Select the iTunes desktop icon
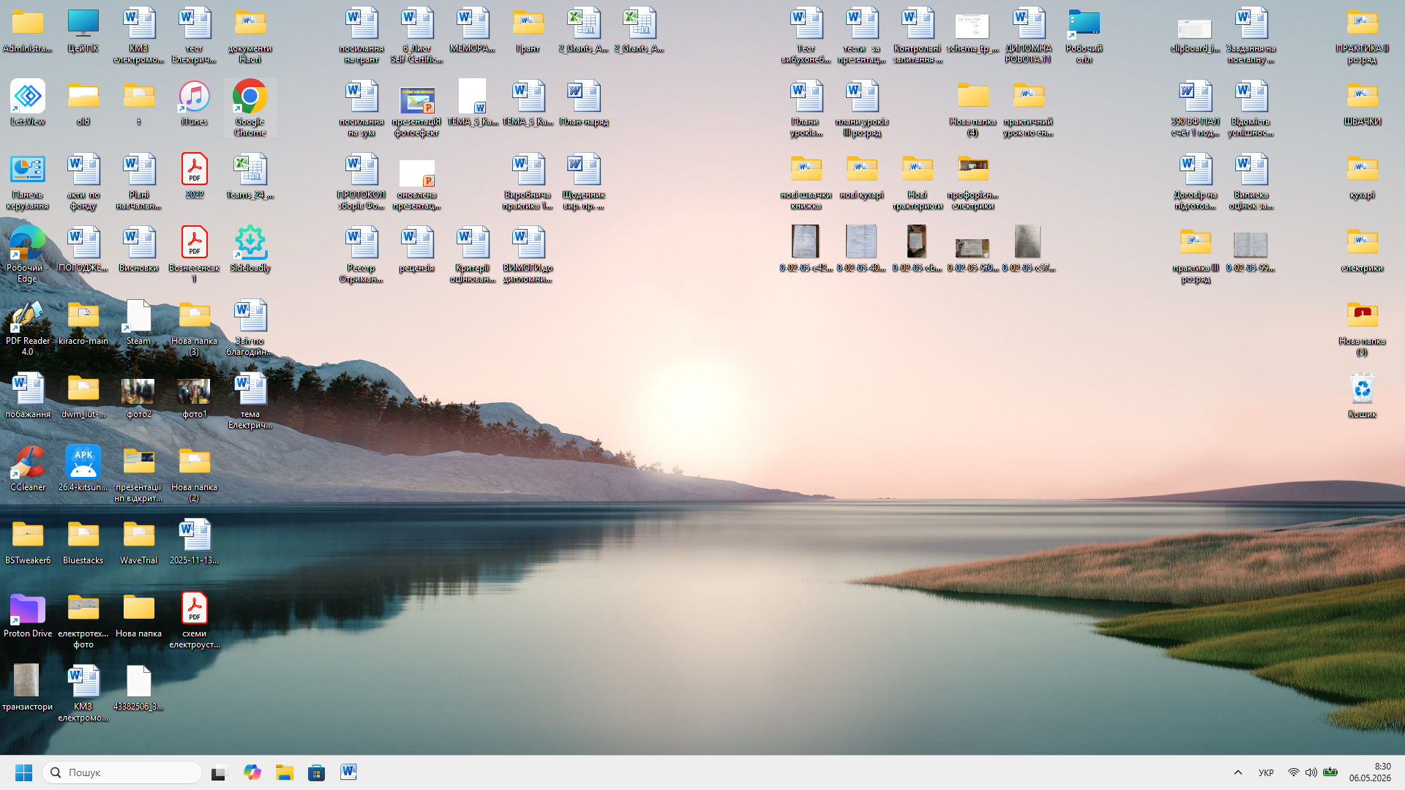Image resolution: width=1405 pixels, height=790 pixels. coord(194,102)
